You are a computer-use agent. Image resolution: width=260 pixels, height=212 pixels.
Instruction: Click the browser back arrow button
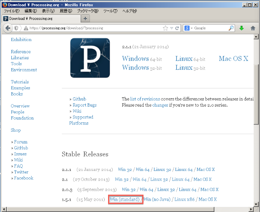pos(8,28)
